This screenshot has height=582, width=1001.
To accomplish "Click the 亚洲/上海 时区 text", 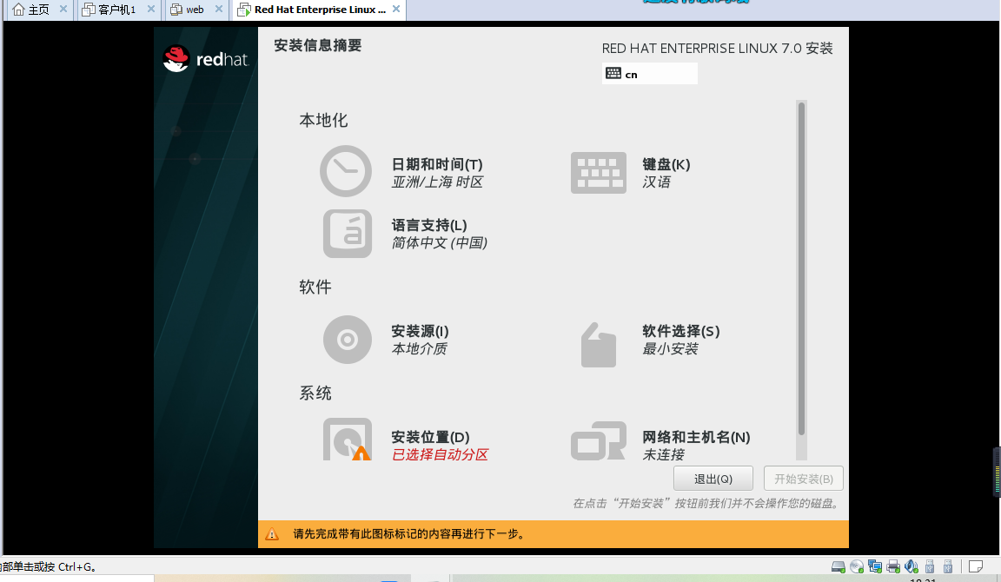I will (x=437, y=182).
